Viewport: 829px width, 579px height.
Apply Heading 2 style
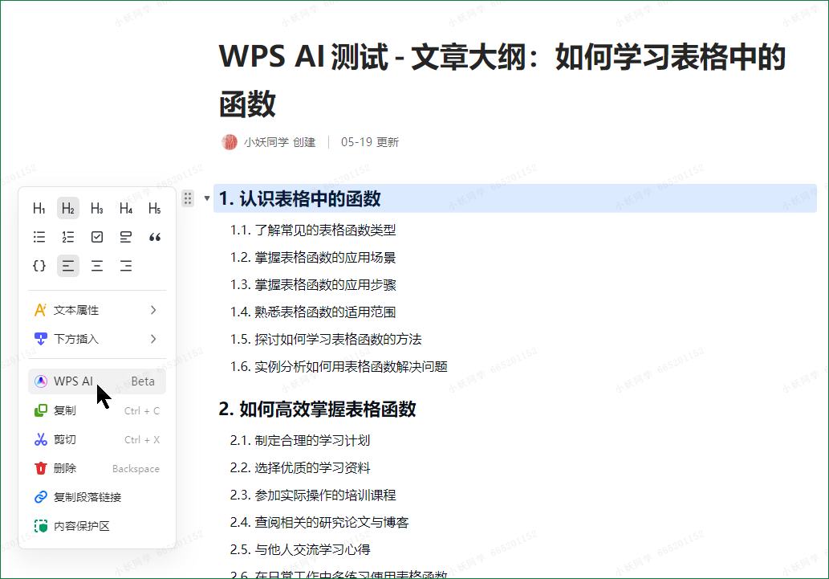click(68, 209)
